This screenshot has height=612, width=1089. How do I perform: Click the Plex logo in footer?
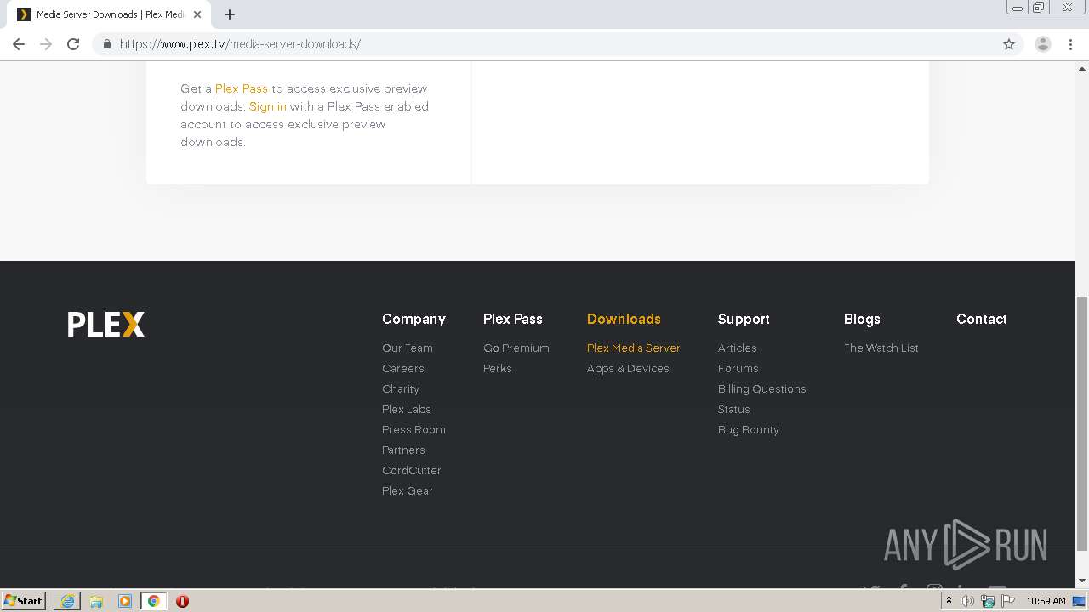(106, 324)
